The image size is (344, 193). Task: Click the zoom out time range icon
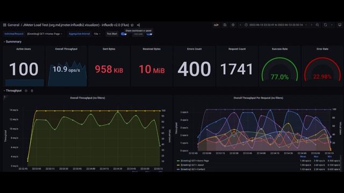[318, 25]
